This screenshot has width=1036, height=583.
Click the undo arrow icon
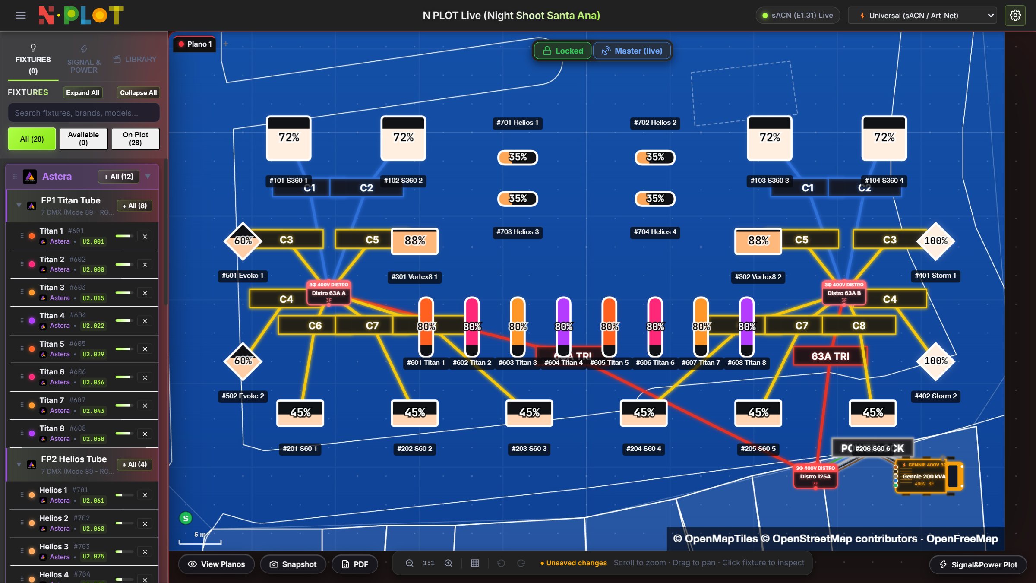[501, 563]
